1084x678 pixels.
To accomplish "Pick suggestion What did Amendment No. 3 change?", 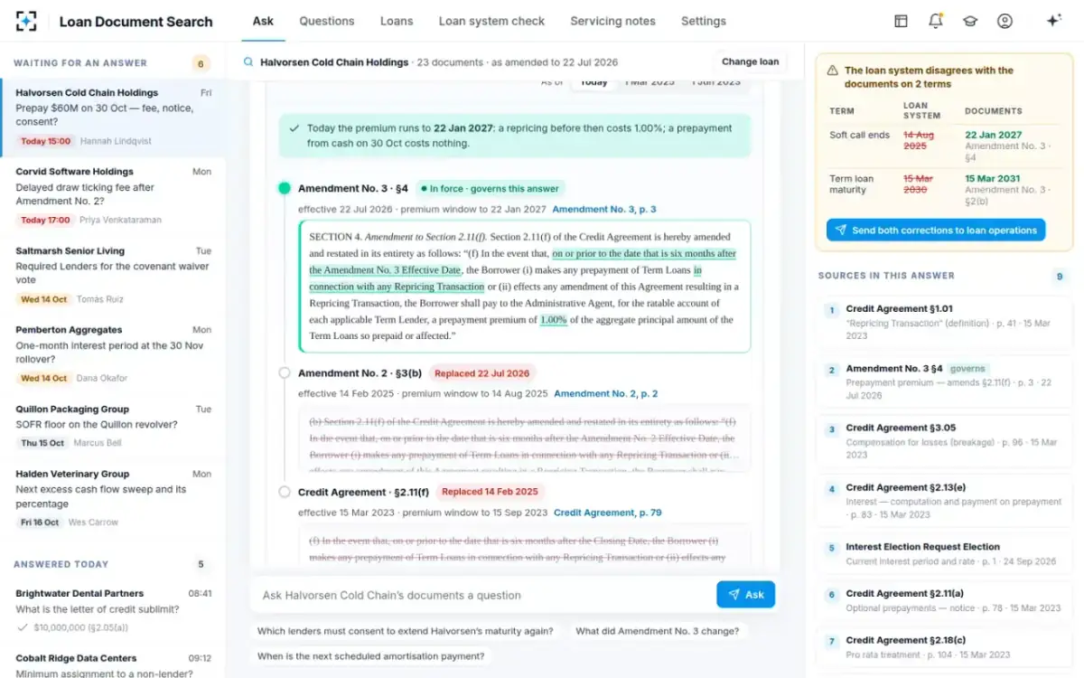I will coord(657,631).
